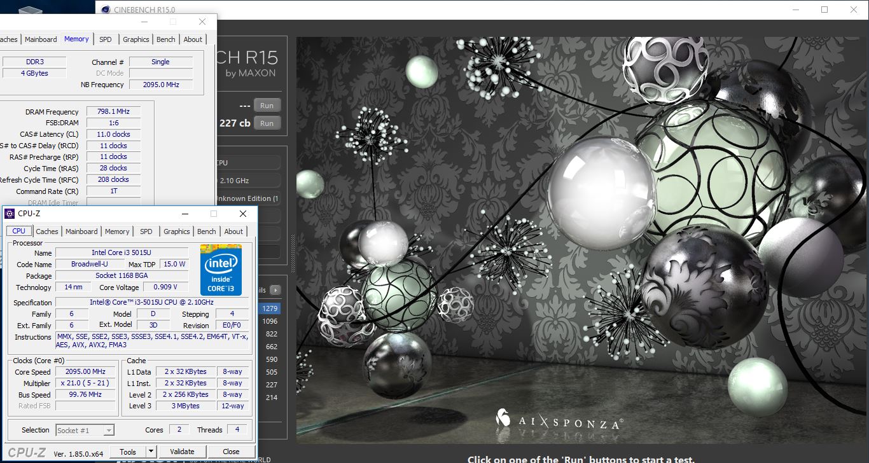
Task: Click the Level 3 cache value 3 MBytes
Action: tap(186, 406)
